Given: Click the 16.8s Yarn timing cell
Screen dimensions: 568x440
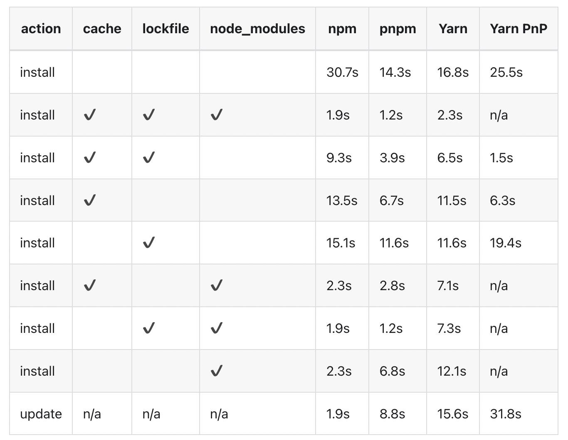Looking at the screenshot, I should tap(452, 72).
